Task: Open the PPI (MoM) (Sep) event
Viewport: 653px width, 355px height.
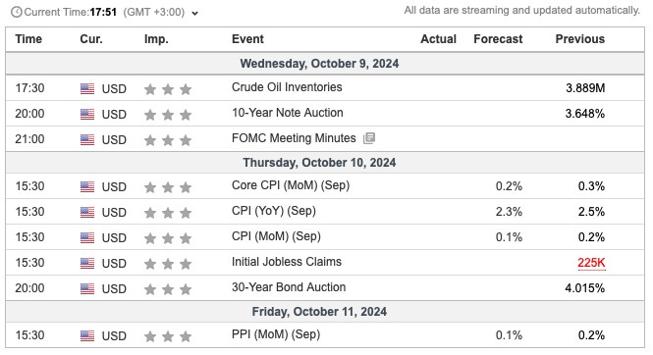Action: [x=276, y=334]
